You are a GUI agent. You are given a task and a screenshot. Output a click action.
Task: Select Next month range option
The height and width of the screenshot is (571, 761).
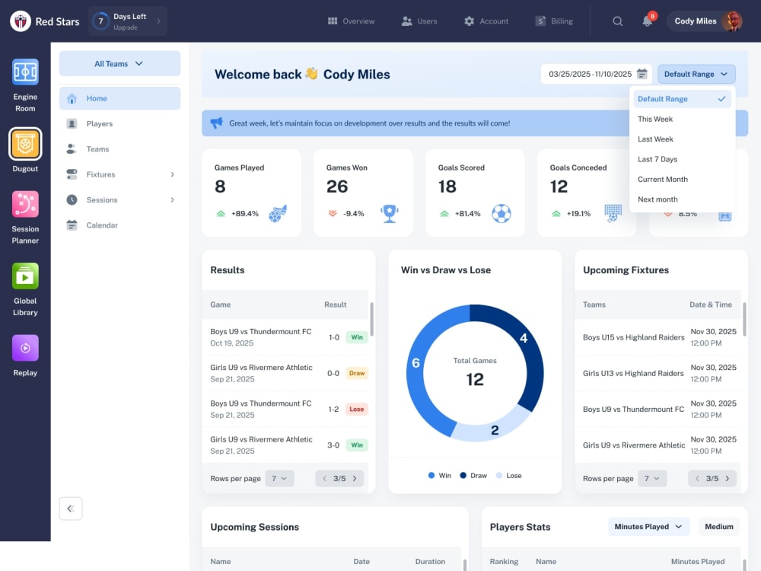682,199
